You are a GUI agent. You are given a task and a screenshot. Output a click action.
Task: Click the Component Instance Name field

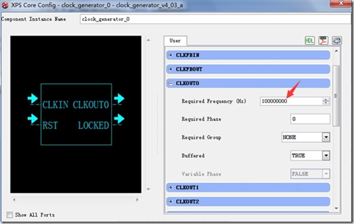pyautogui.click(x=215, y=19)
